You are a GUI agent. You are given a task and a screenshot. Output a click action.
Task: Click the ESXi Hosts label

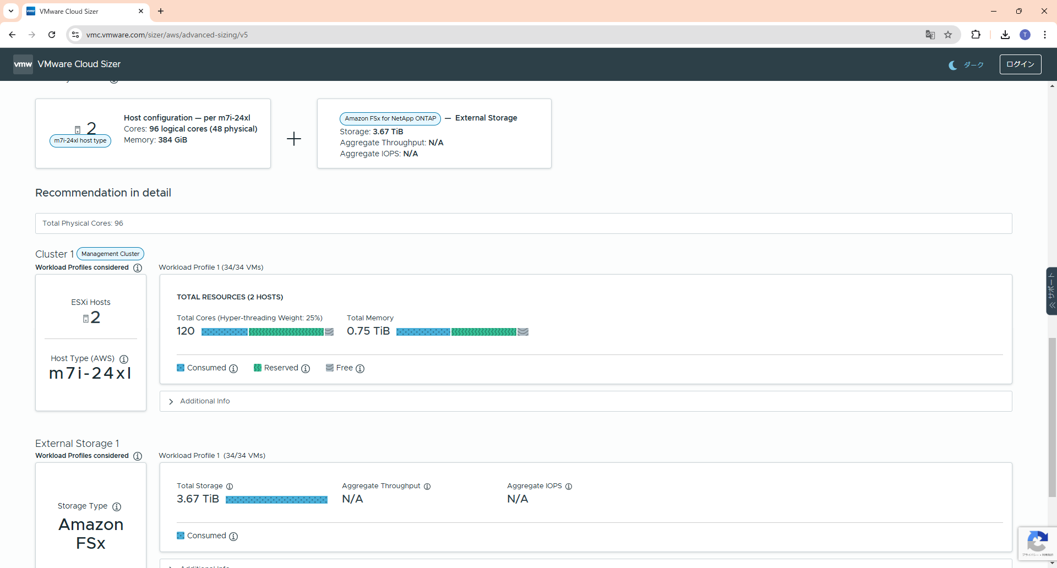91,303
